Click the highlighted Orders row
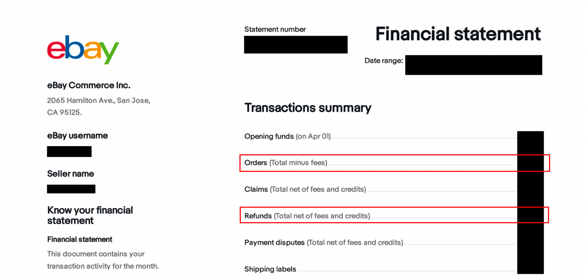 pyautogui.click(x=395, y=163)
